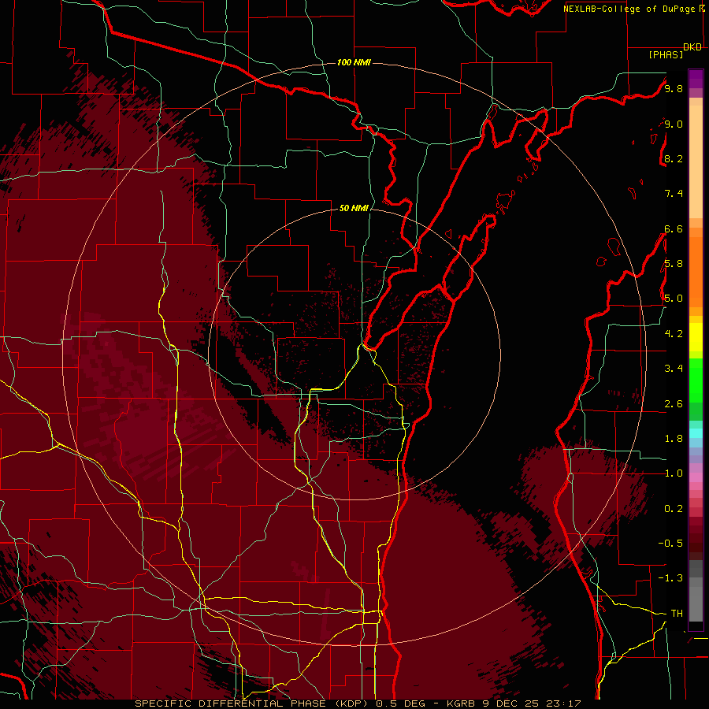709x709 pixels.
Task: Click the 1.0 value on the color scale
Action: [x=674, y=473]
